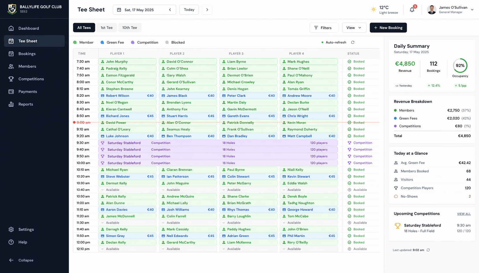Switch the tee filter to All Tees
The height and width of the screenshot is (273, 479).
click(84, 27)
